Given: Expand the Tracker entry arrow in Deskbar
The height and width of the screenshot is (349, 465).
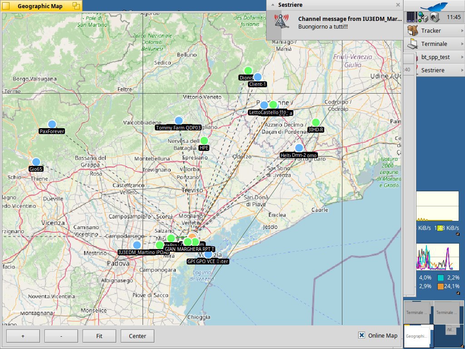Looking at the screenshot, I should click(x=462, y=31).
